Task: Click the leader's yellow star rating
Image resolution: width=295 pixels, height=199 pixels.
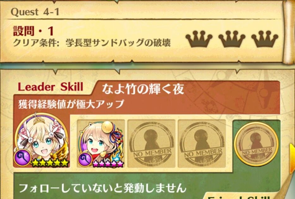Action: point(50,163)
